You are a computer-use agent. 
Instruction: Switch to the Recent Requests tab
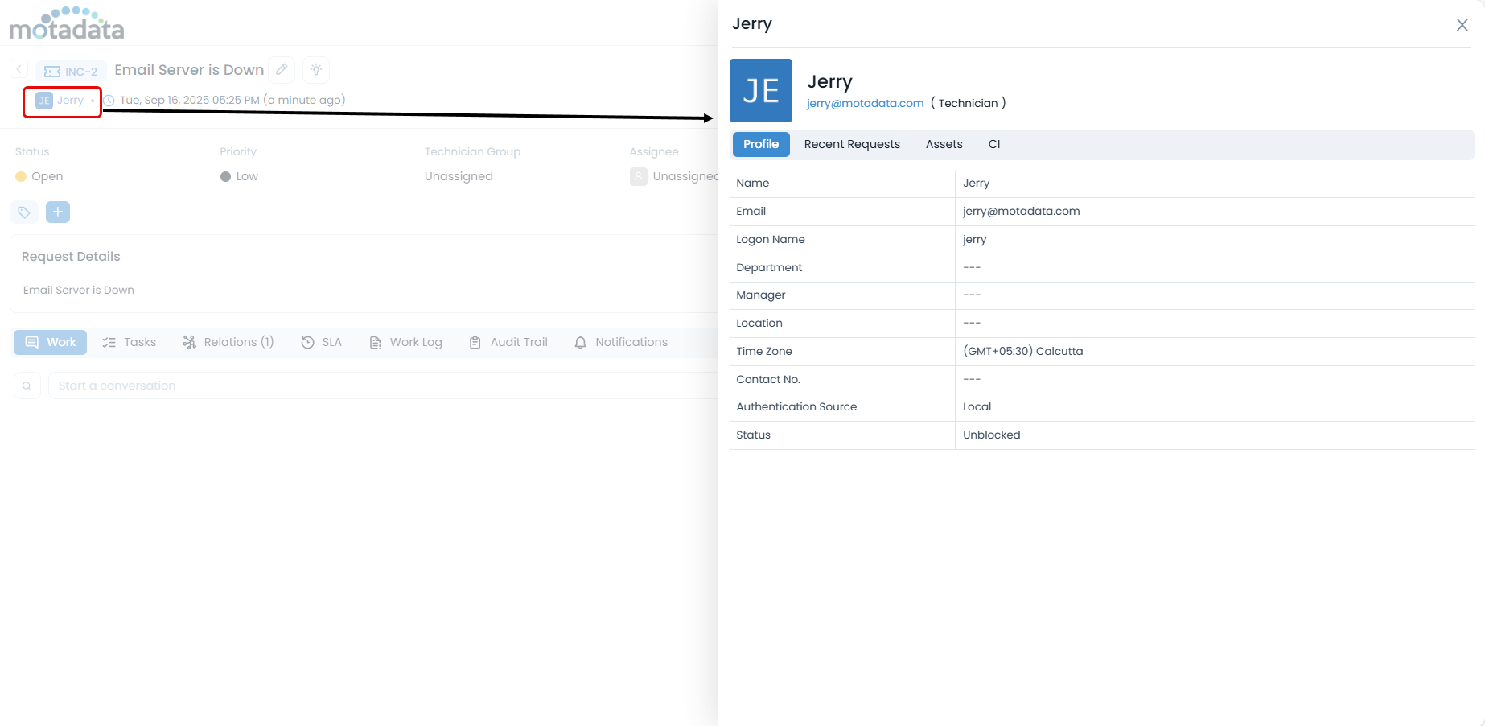point(851,145)
